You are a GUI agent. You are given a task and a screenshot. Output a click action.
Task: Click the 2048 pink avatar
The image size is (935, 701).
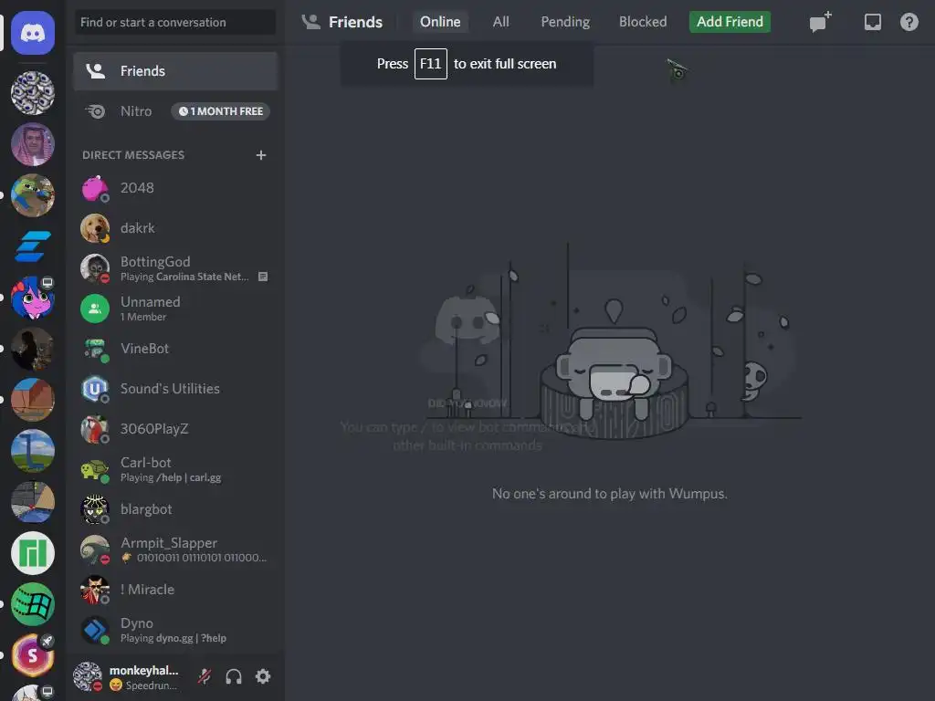pyautogui.click(x=95, y=188)
